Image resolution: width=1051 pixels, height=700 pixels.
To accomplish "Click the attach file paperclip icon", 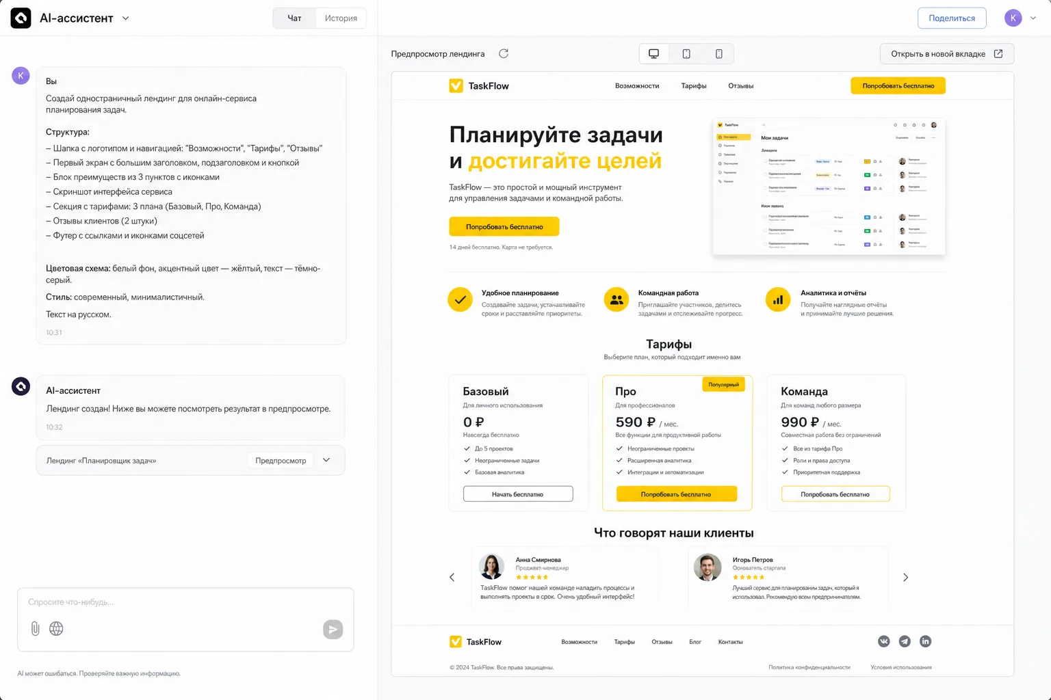I will pos(35,629).
